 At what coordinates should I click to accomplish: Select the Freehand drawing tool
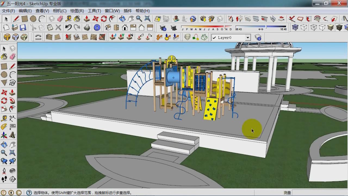point(12,83)
